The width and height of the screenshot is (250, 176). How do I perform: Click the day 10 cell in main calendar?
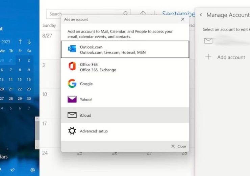[50, 104]
